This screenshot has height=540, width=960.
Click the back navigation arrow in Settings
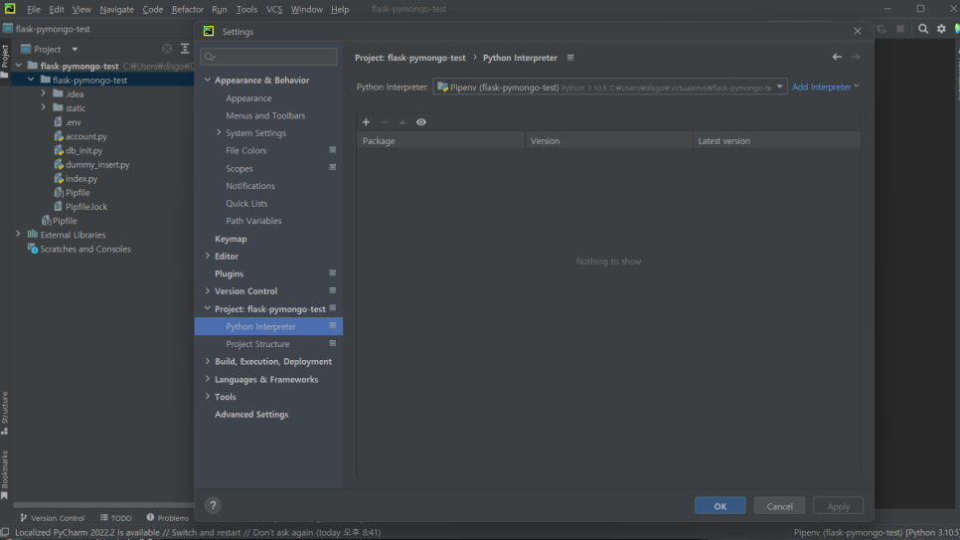click(837, 57)
